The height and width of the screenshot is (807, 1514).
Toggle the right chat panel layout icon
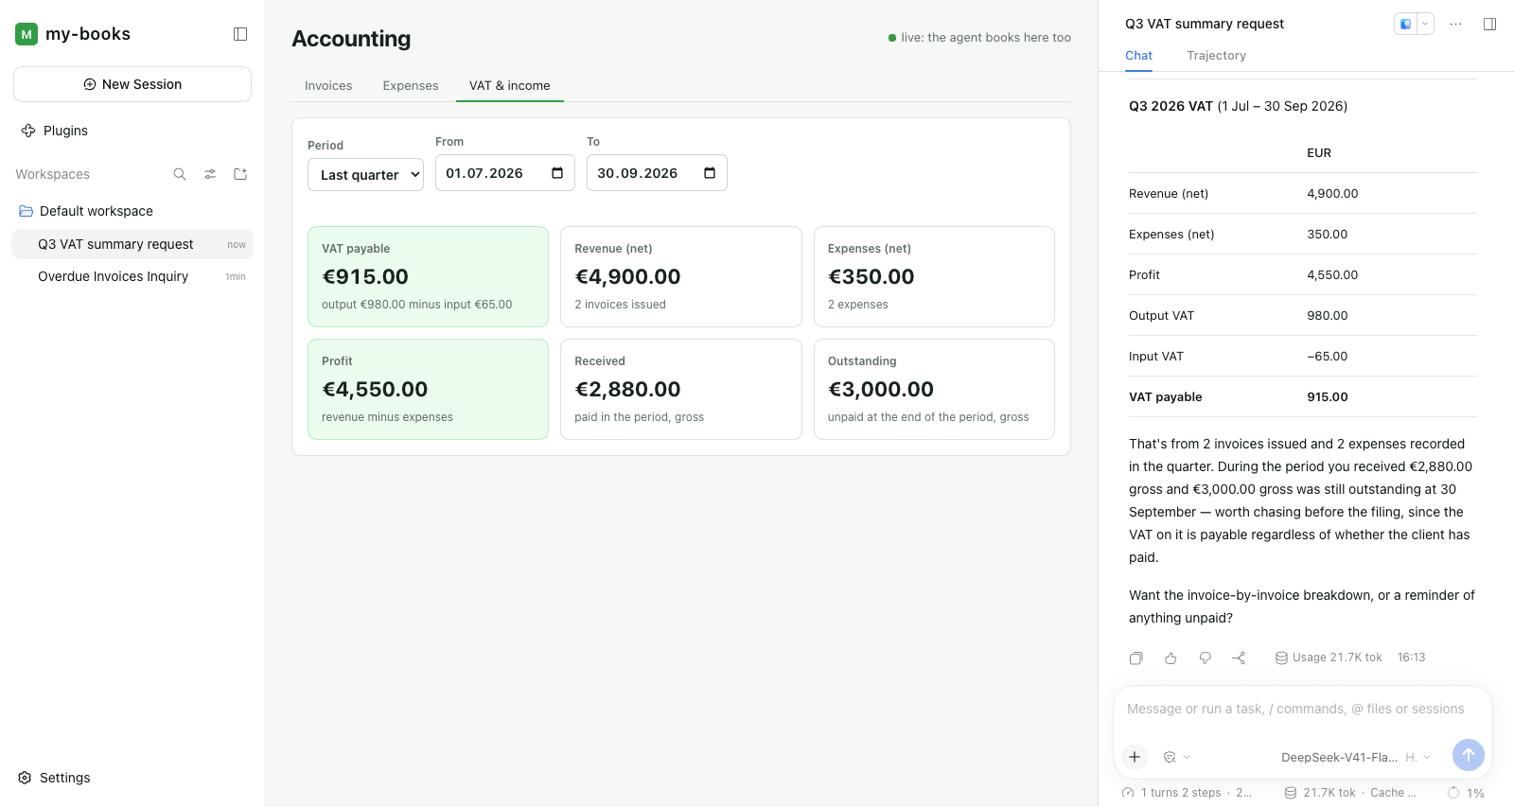1489,24
